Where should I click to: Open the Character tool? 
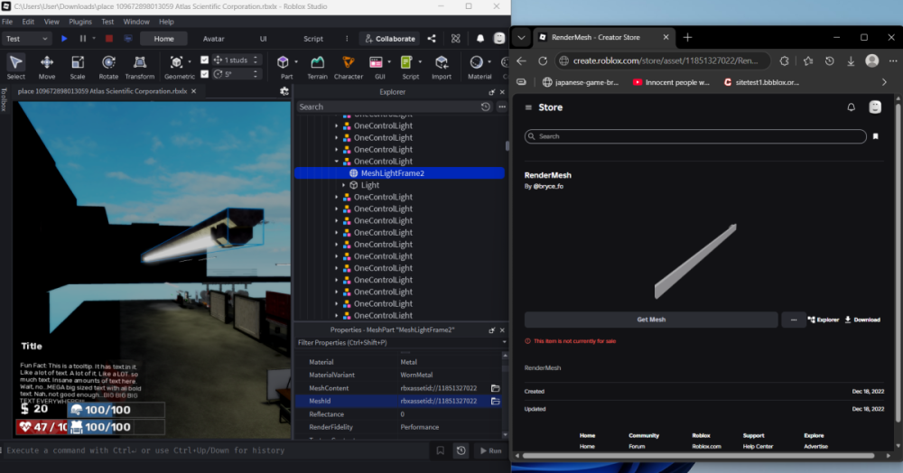click(x=349, y=67)
